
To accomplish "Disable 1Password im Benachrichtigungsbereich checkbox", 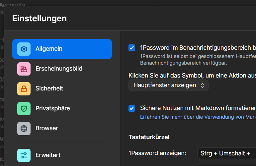I will click(x=132, y=48).
